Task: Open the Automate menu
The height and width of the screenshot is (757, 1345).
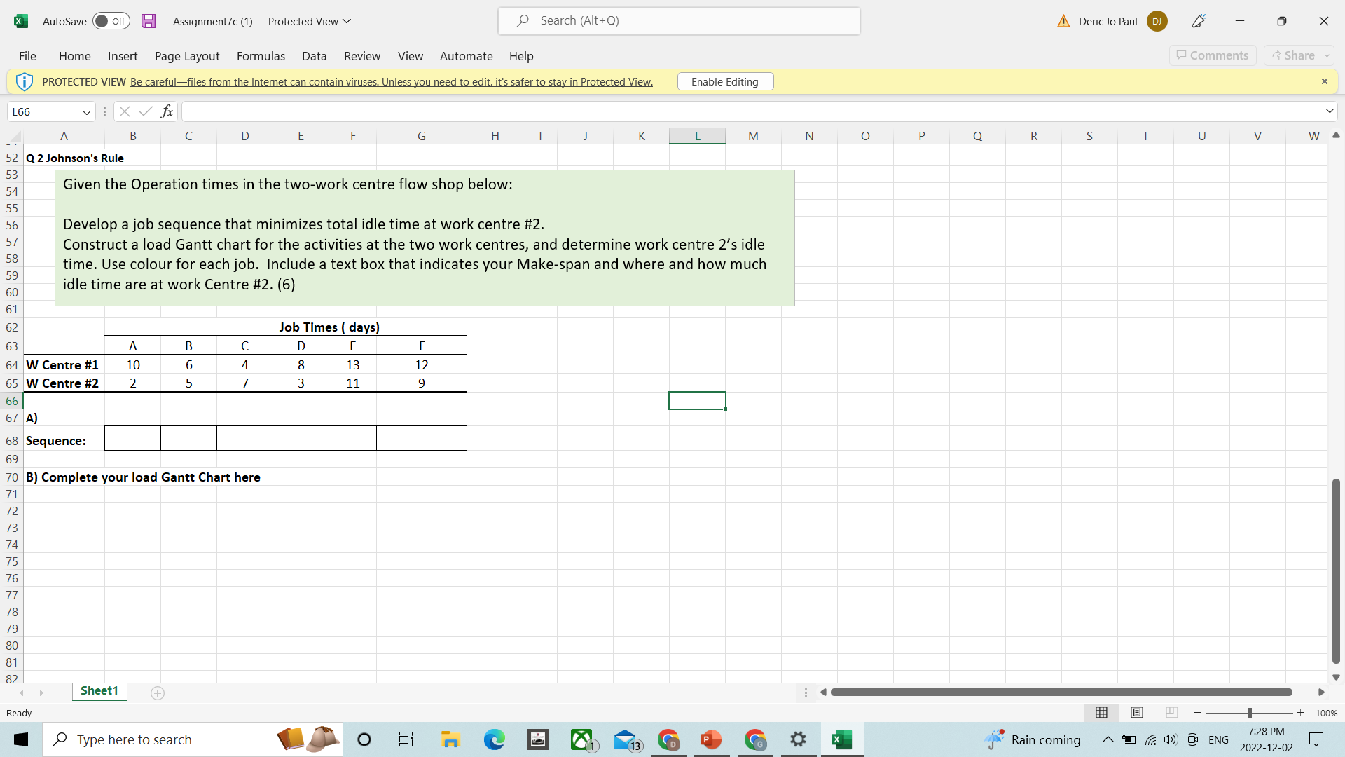Action: click(466, 56)
